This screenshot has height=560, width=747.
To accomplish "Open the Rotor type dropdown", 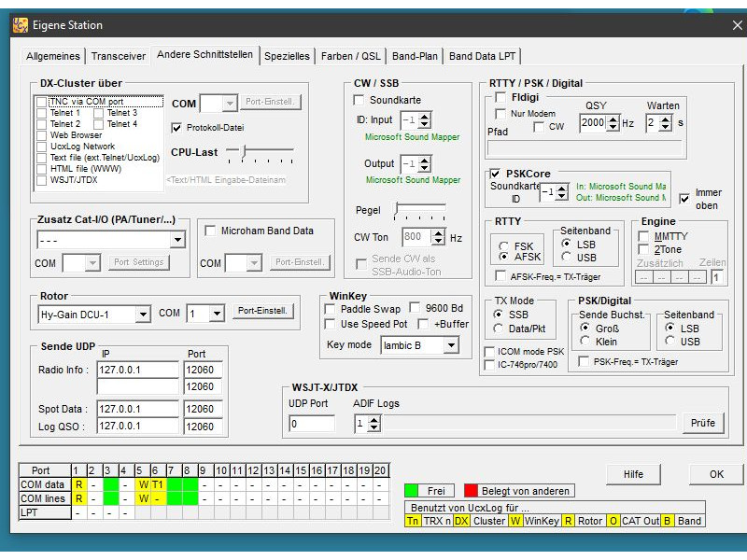I will coord(142,315).
